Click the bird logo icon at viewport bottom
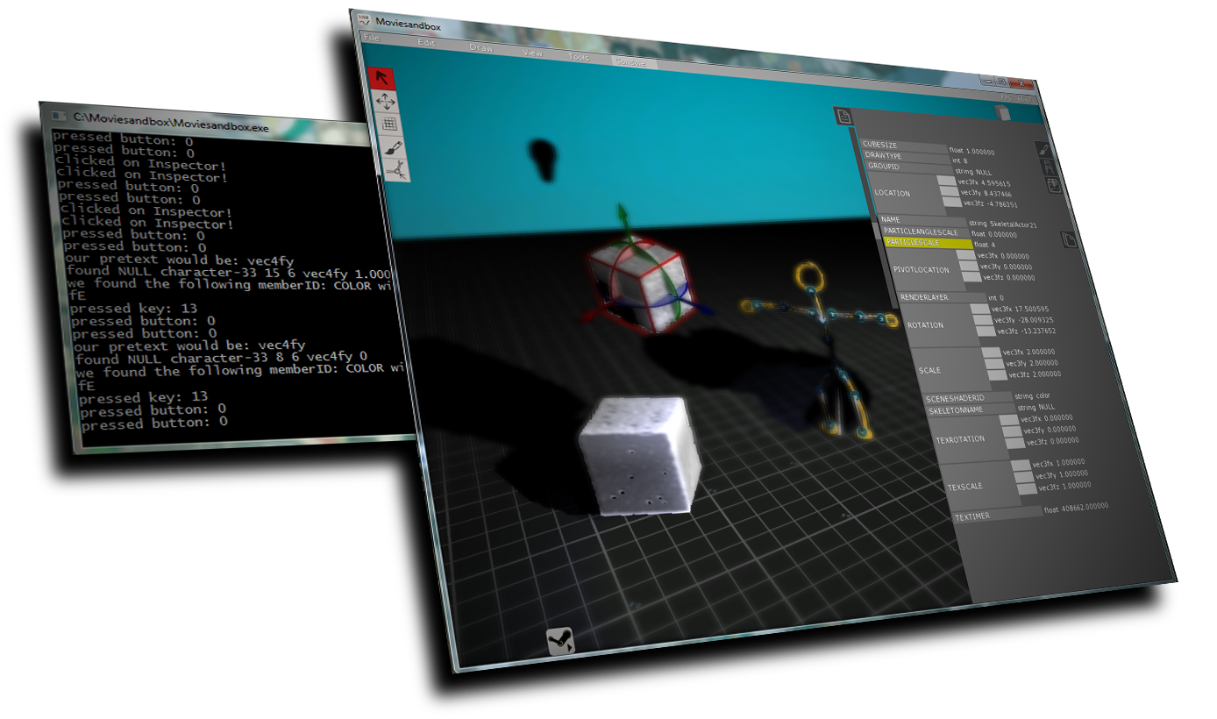 click(x=560, y=643)
